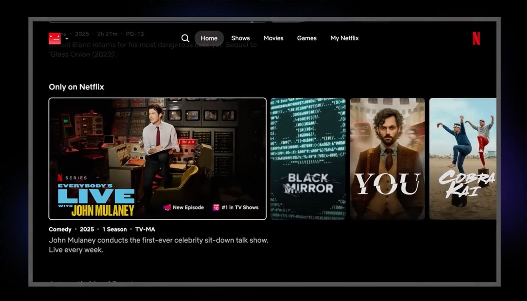
Task: Open the search magnifying glass icon
Action: click(x=185, y=38)
